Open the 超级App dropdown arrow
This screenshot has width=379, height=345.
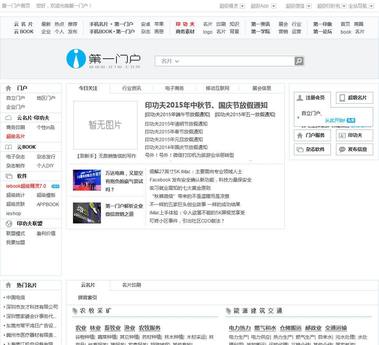[274, 6]
